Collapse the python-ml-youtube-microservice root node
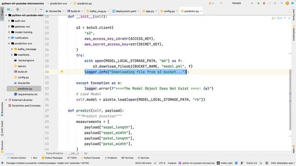Screen dimensions: 296x166 coord(6,15)
